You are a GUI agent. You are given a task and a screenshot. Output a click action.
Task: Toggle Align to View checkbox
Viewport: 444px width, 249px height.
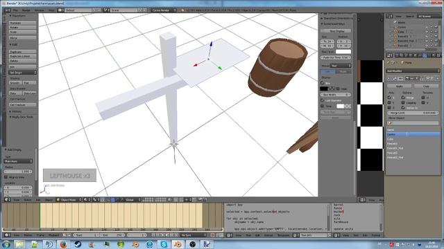coord(6,177)
